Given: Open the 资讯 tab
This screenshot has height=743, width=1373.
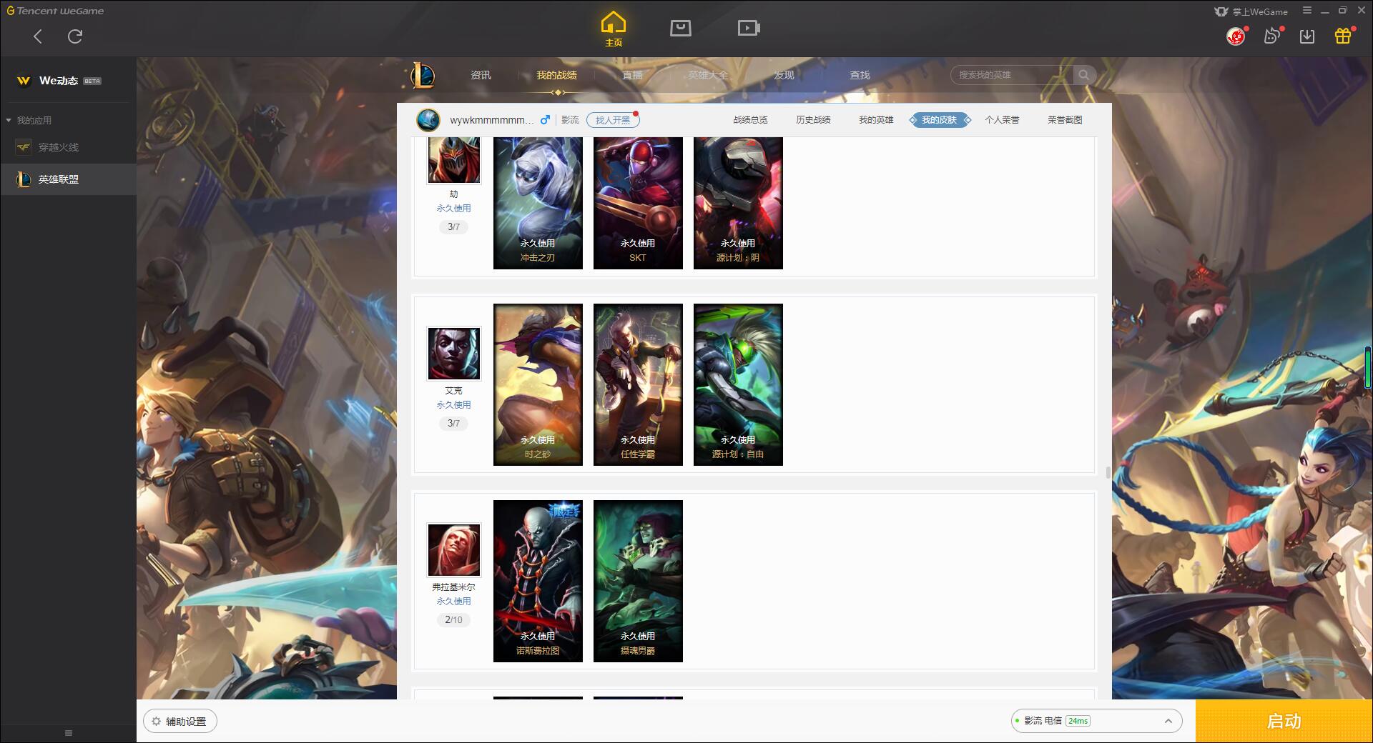Looking at the screenshot, I should [x=481, y=75].
